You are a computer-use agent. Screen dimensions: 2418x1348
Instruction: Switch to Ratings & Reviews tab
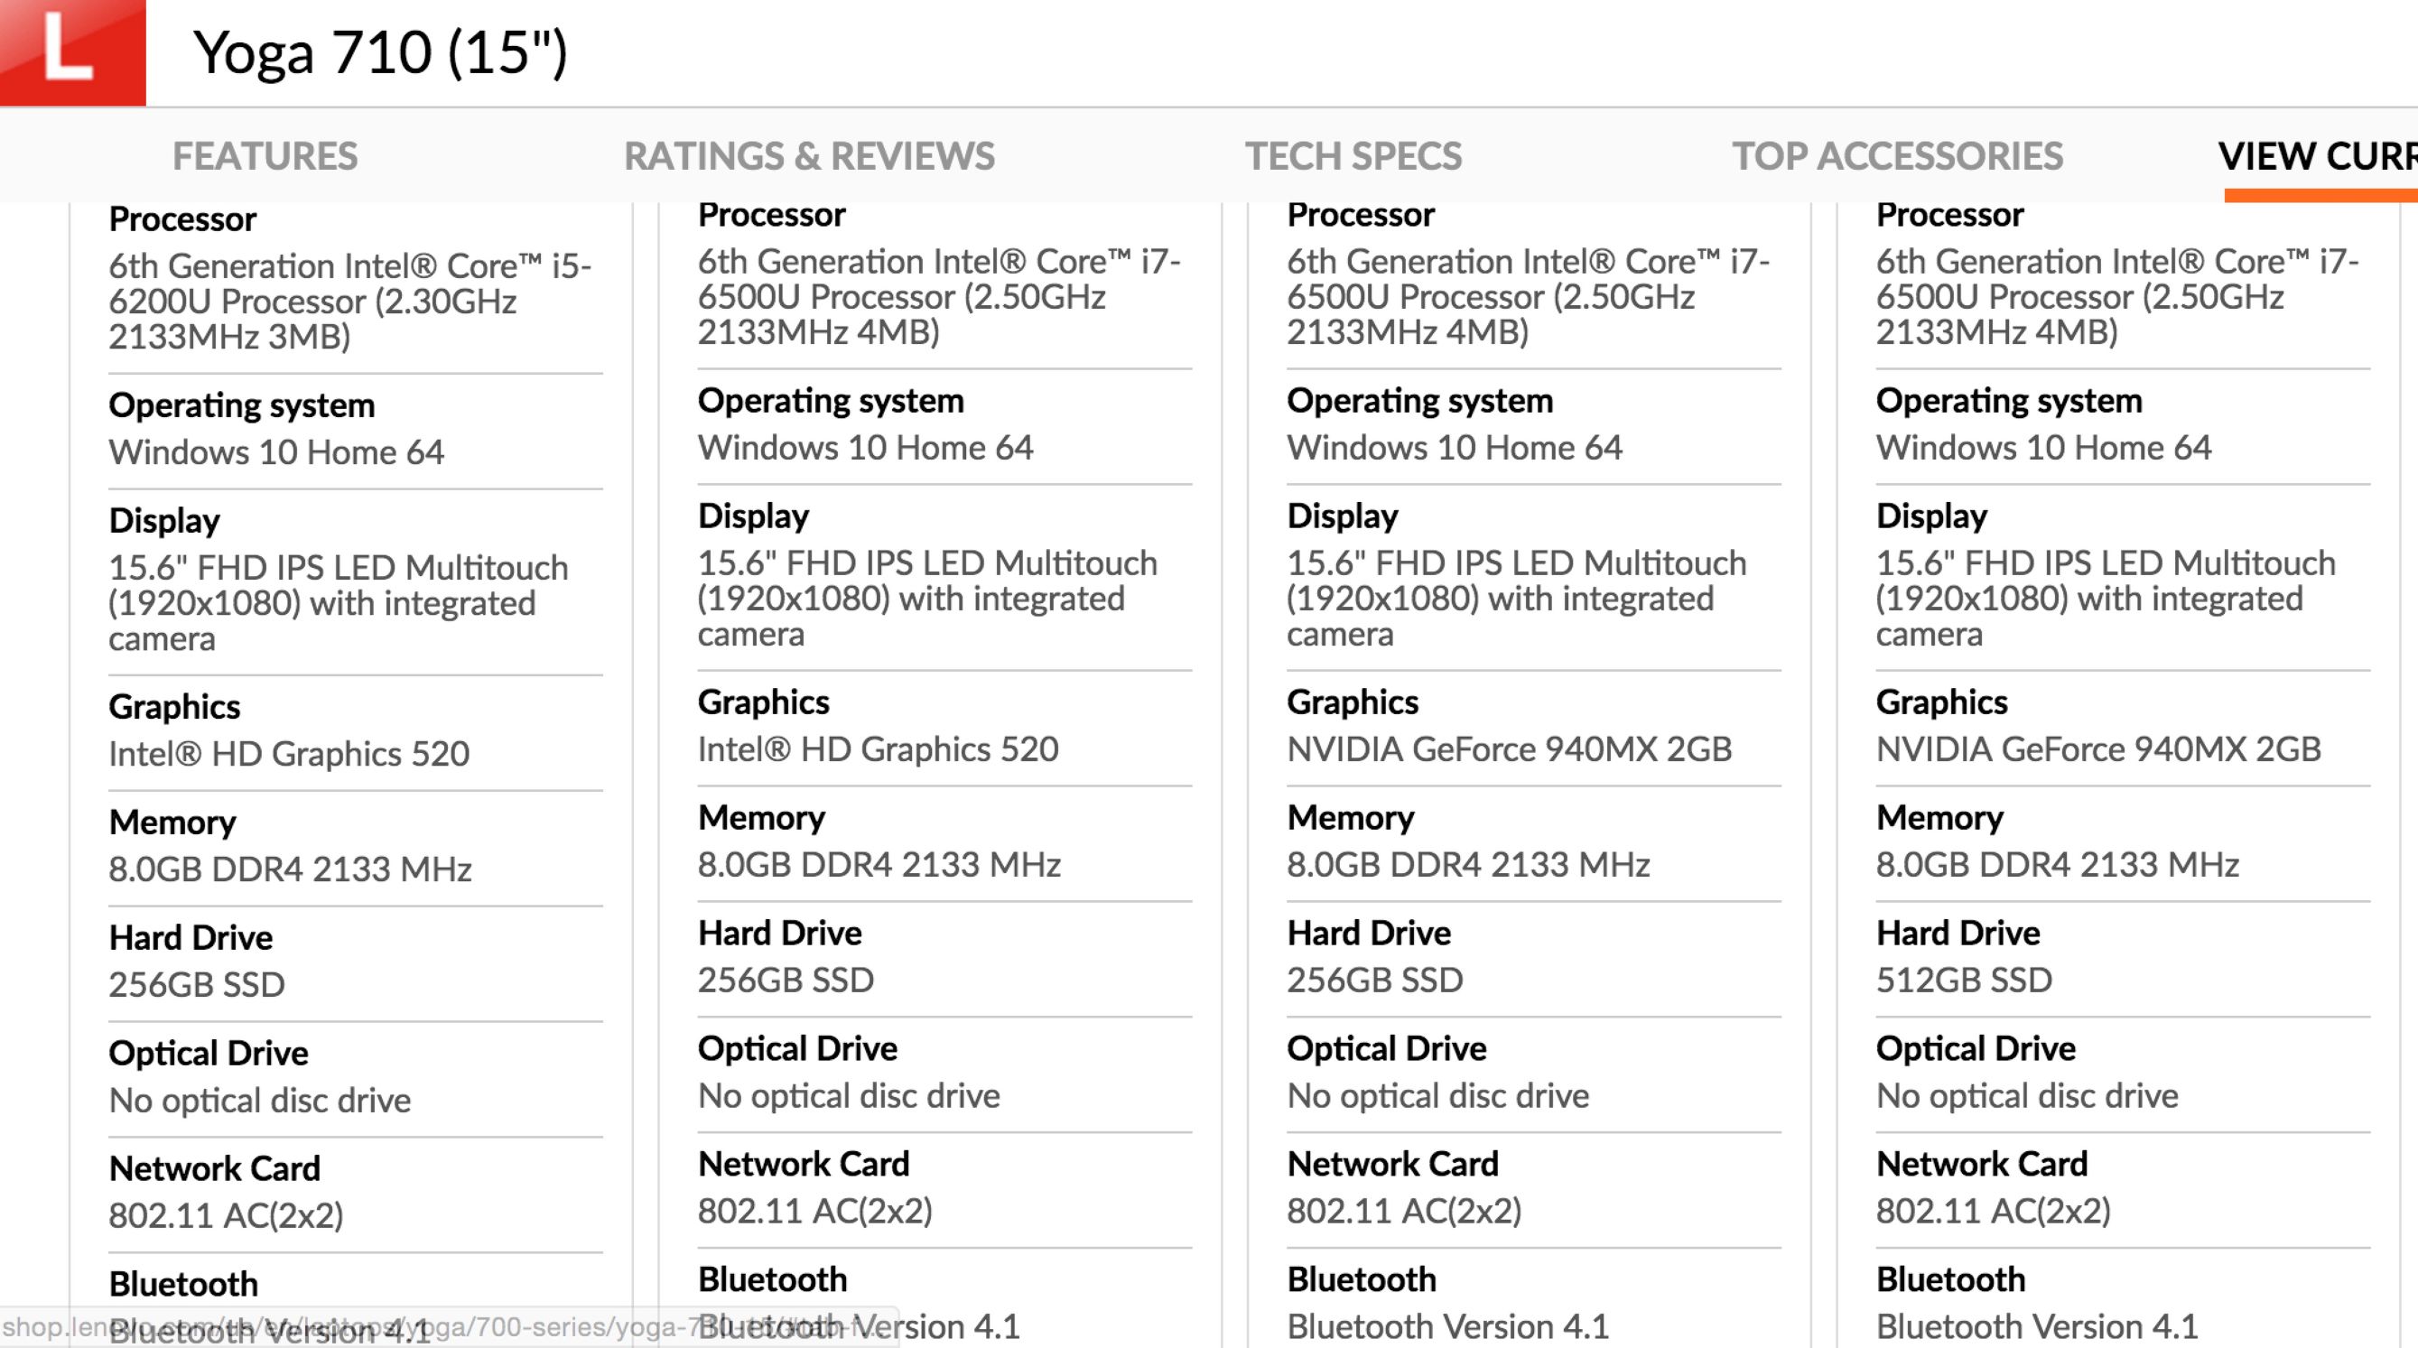coord(809,156)
